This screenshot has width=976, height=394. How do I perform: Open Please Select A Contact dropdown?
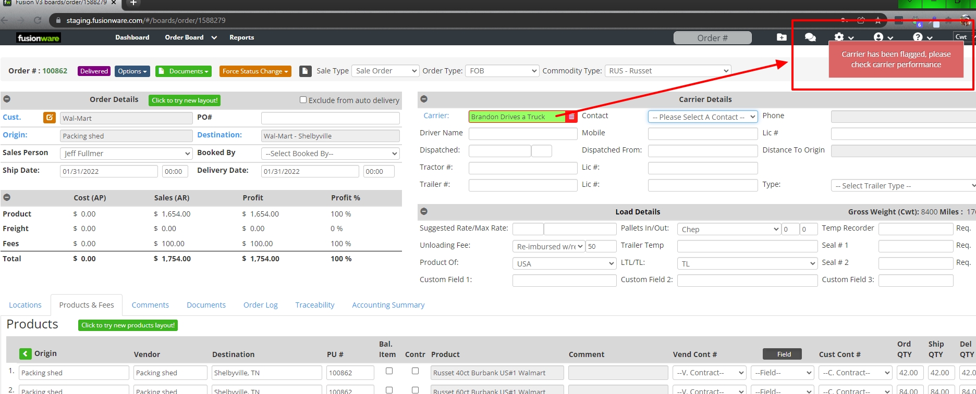tap(702, 117)
